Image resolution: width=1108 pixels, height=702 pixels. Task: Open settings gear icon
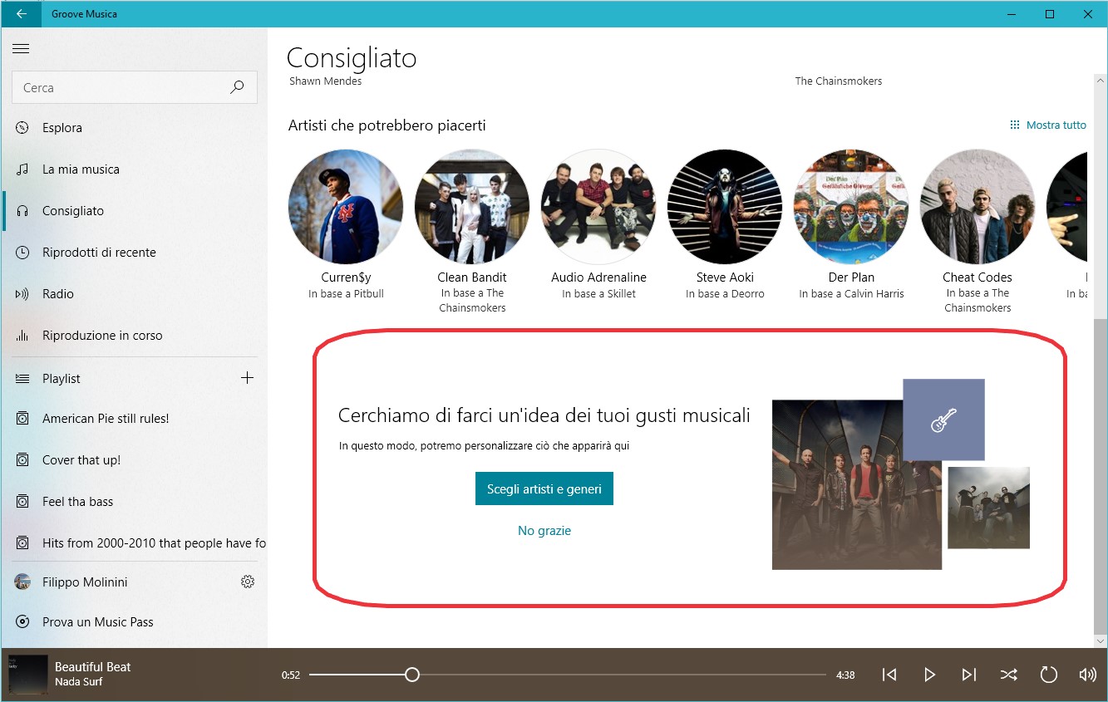click(x=247, y=582)
